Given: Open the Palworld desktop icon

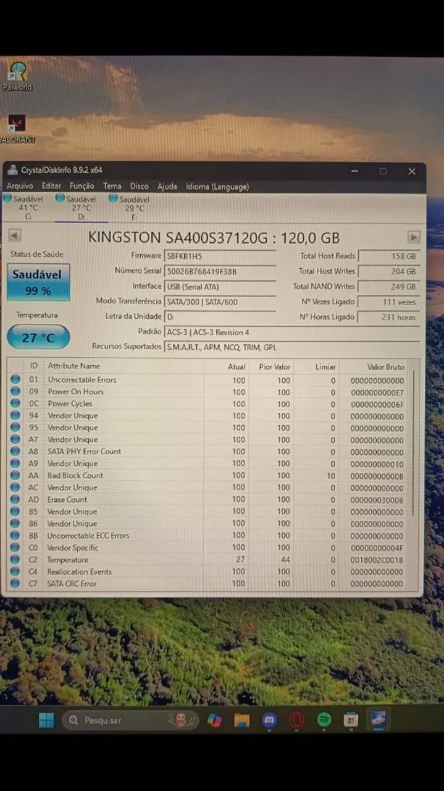Looking at the screenshot, I should (17, 76).
